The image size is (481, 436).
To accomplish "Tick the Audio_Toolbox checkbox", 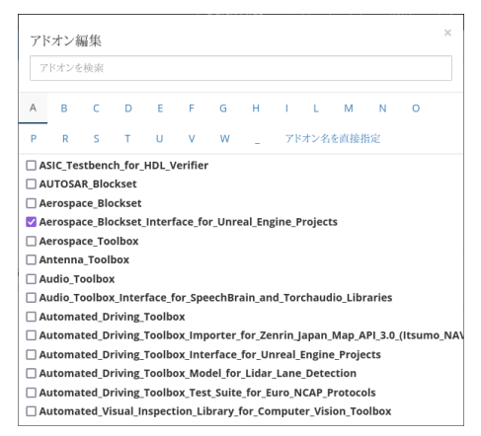I will [31, 279].
